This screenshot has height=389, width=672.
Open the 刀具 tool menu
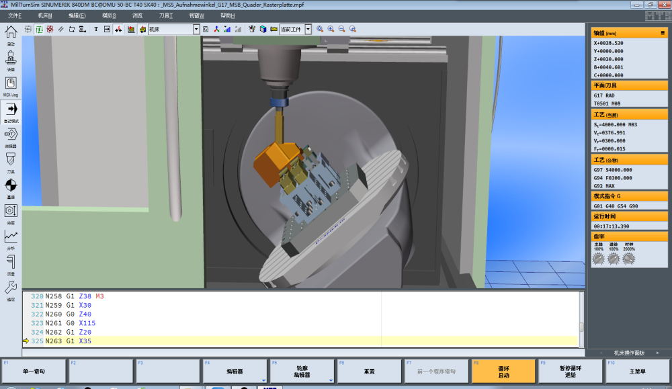166,15
